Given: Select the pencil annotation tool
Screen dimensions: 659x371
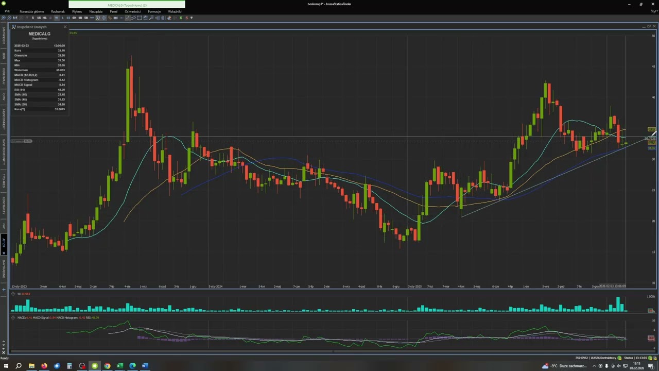Looking at the screenshot, I should [110, 18].
